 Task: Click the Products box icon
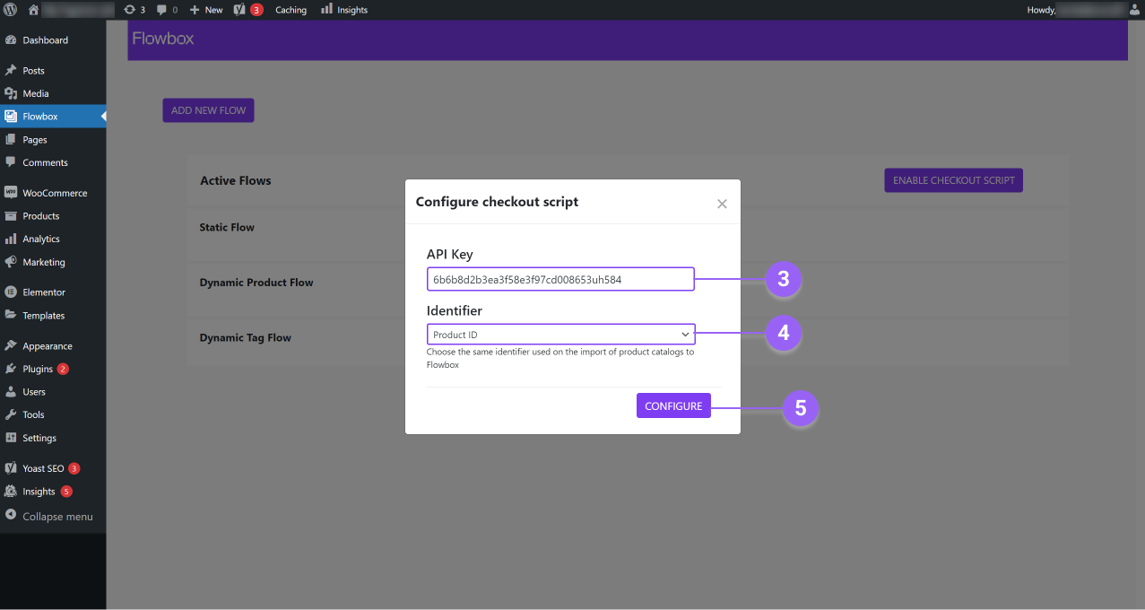[x=11, y=216]
